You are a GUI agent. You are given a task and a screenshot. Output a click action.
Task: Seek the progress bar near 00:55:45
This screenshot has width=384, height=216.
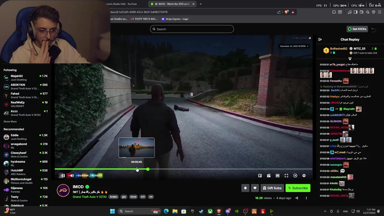point(137,169)
